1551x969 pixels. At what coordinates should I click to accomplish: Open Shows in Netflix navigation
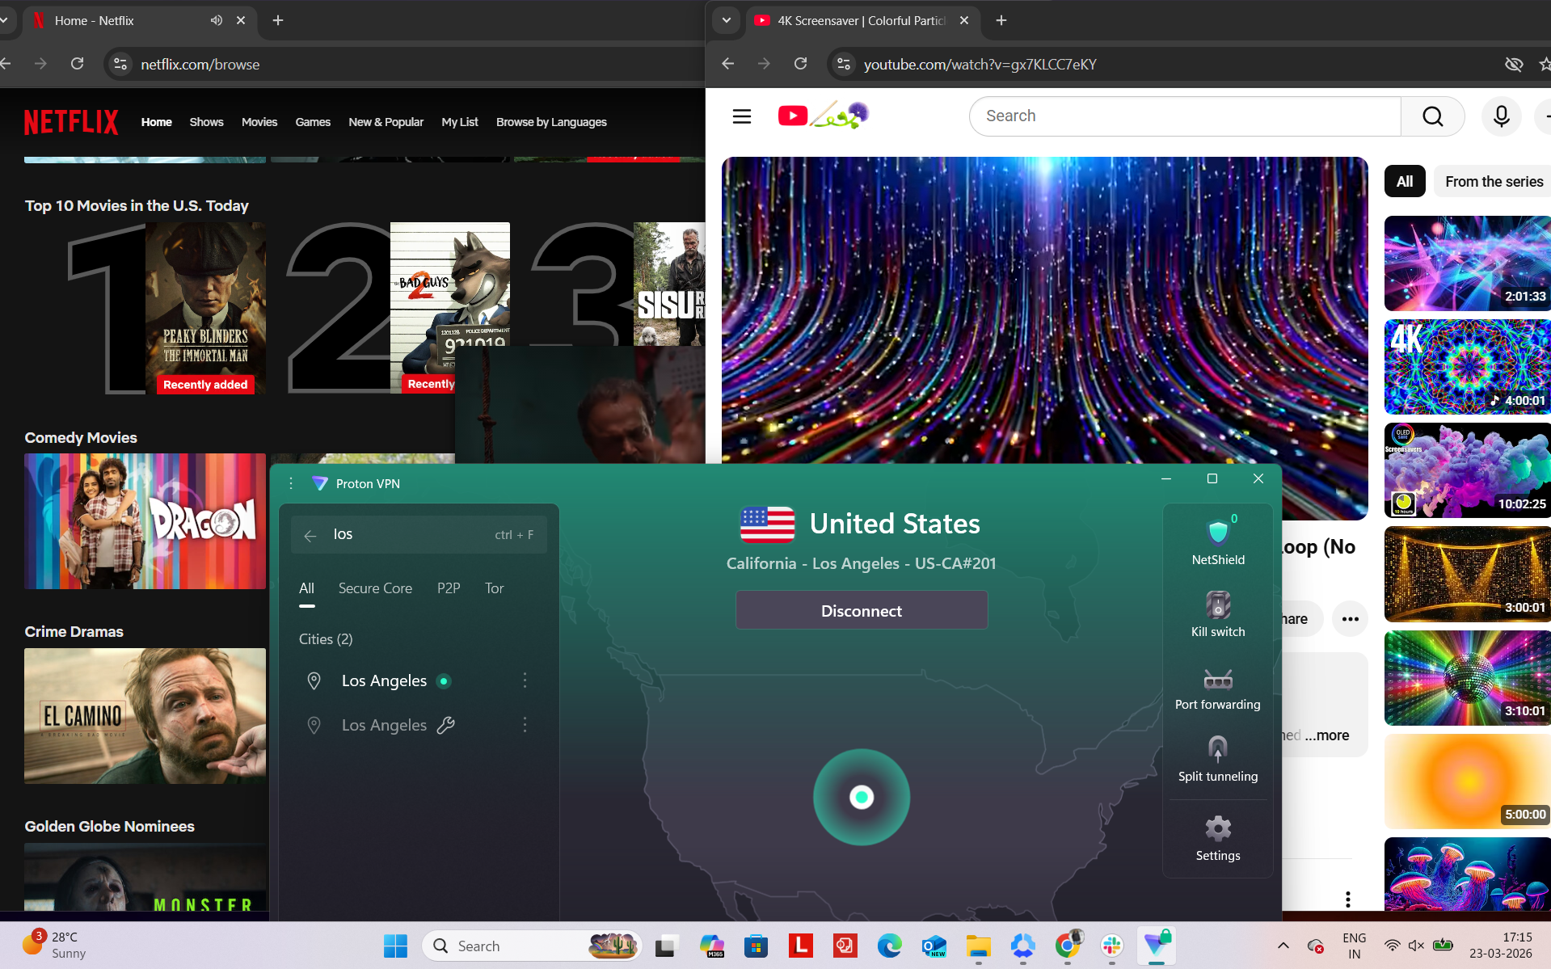[x=207, y=122]
